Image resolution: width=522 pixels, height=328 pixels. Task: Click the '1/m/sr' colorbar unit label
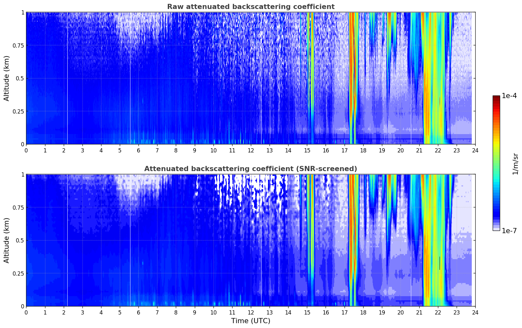(x=515, y=164)
